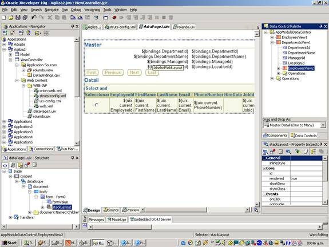Collapse DepartmentsView1 in Data Control Palette
This screenshot has height=247, width=329.
click(x=272, y=42)
